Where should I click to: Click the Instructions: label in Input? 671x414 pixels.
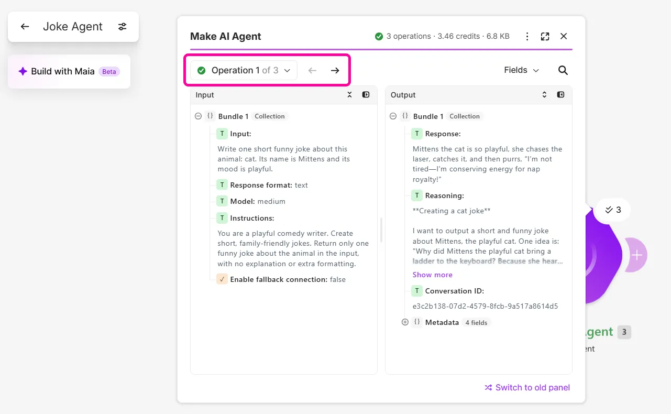[252, 218]
